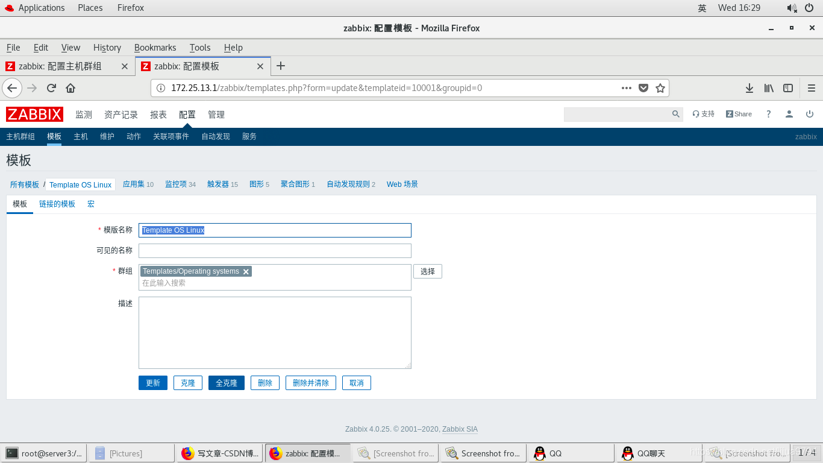Click the 删除 button
This screenshot has height=463, width=823.
(265, 383)
